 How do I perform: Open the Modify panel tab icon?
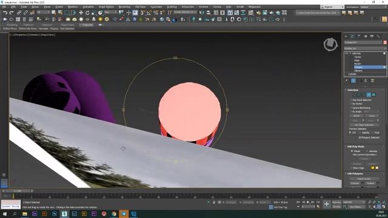click(352, 36)
